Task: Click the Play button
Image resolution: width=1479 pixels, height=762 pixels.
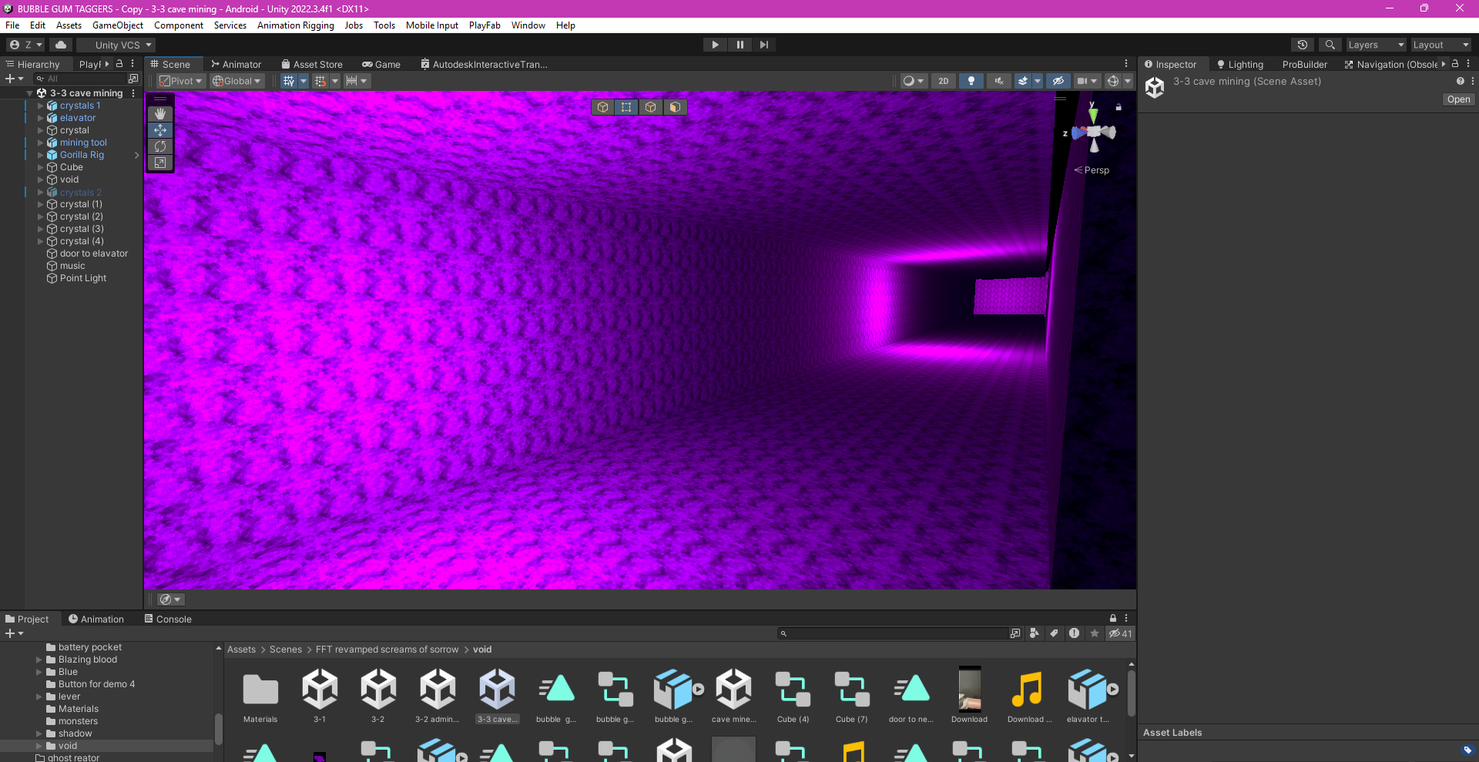Action: coord(715,45)
